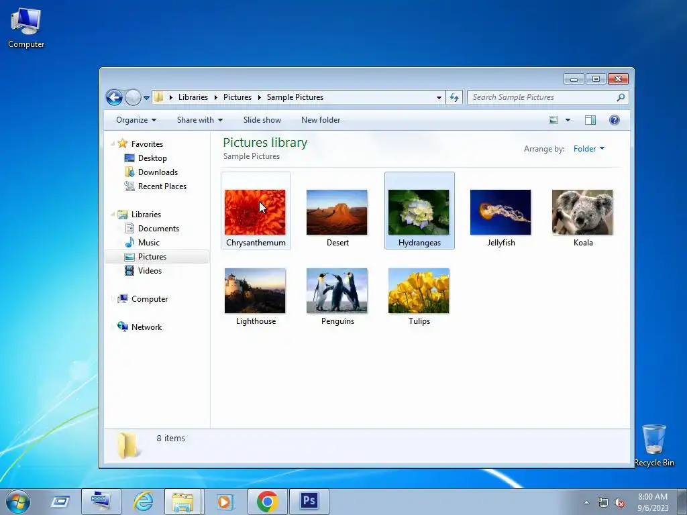Click the Computer desktop icon

26,27
